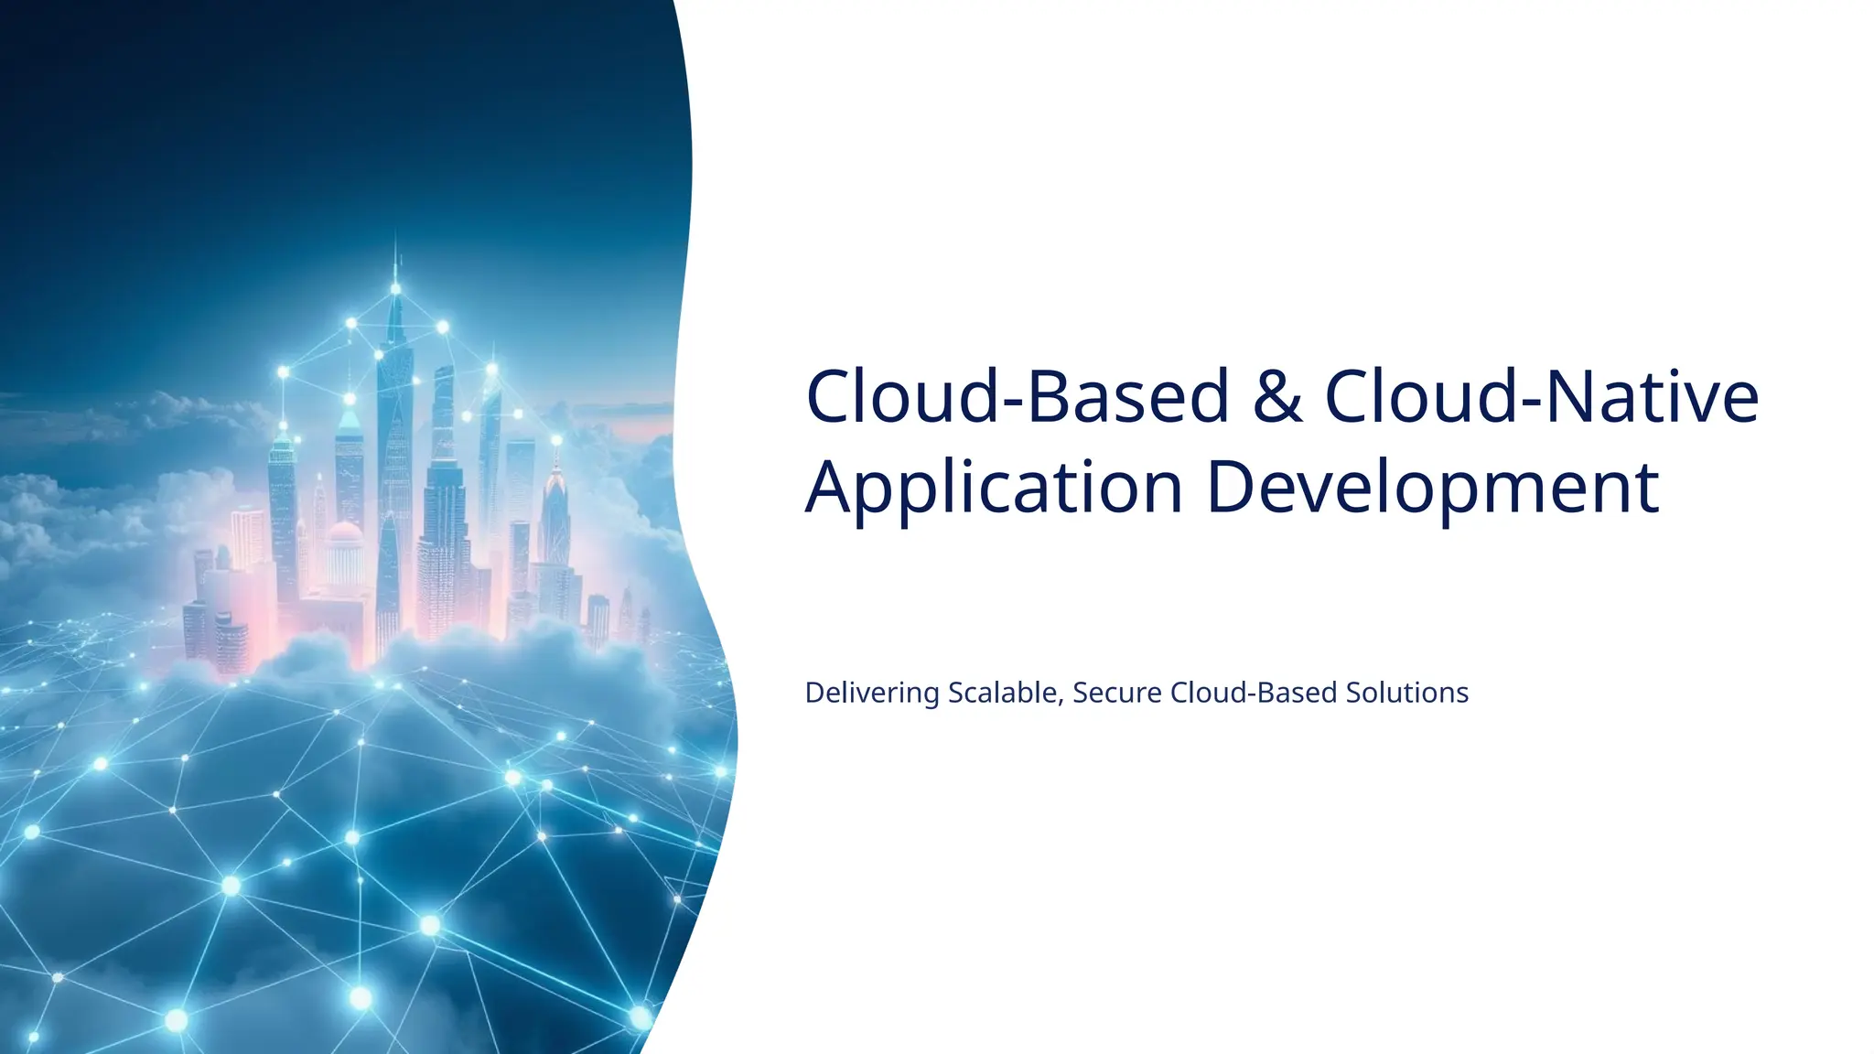
Task: Click the empty white area above the title
Action: coord(1281,183)
